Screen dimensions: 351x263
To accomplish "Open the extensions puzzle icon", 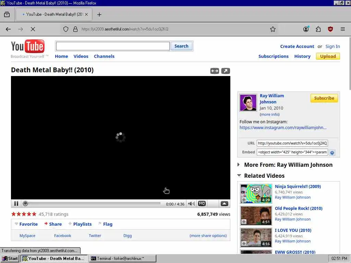I will (x=318, y=29).
